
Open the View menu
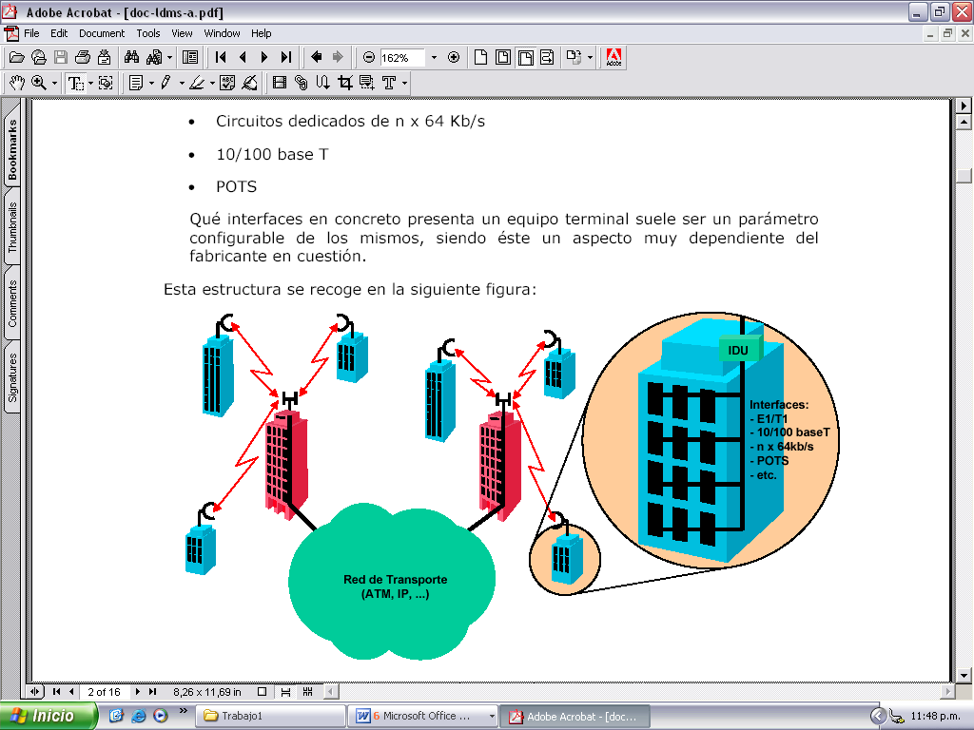point(182,33)
